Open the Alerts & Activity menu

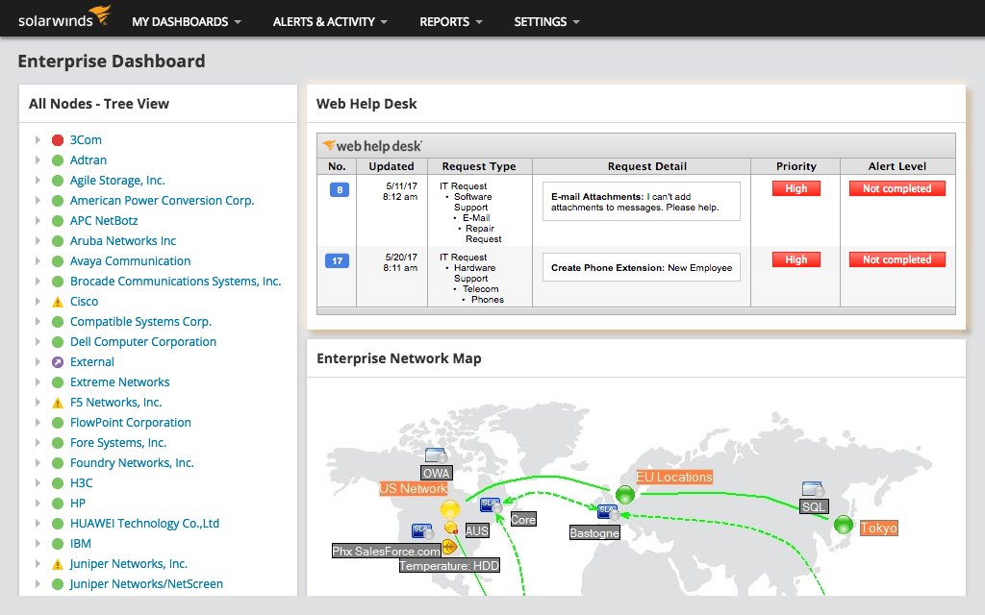click(330, 21)
